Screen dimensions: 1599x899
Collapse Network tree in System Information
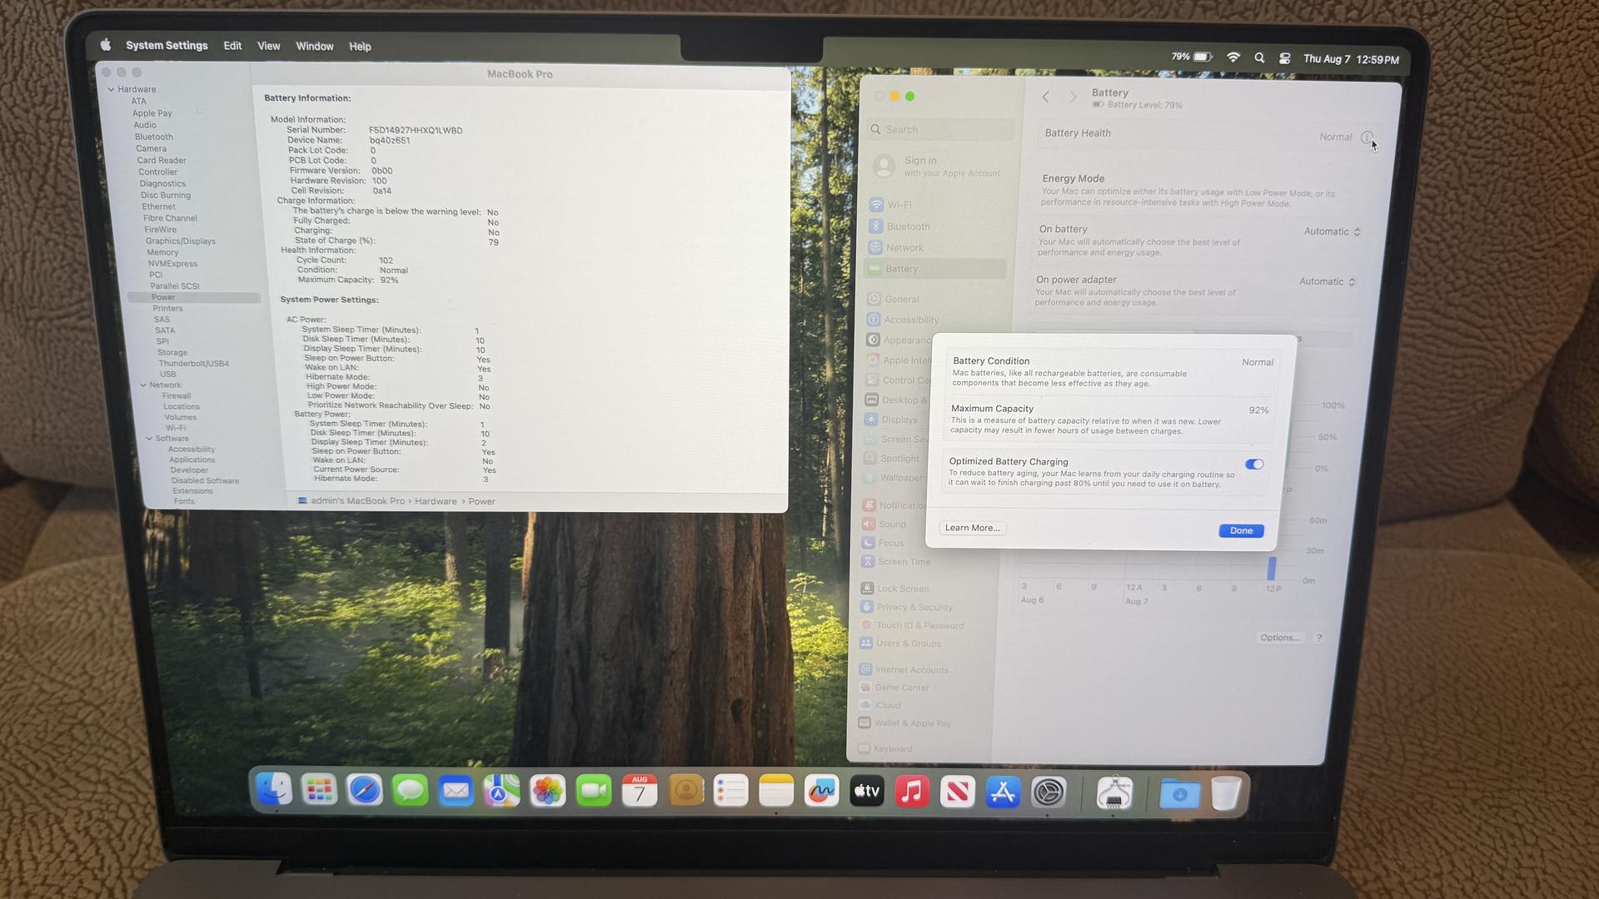click(x=143, y=385)
